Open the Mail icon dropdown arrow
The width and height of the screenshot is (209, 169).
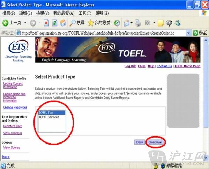[x=132, y=23]
